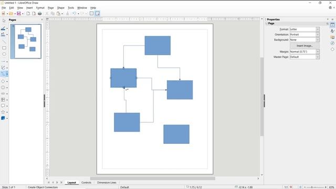
Task: Open the Gallery deck in sidebar
Action: (332, 37)
